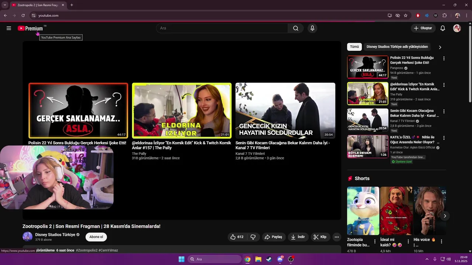Show hidden system tray icons
The image size is (472, 265).
coord(427,259)
